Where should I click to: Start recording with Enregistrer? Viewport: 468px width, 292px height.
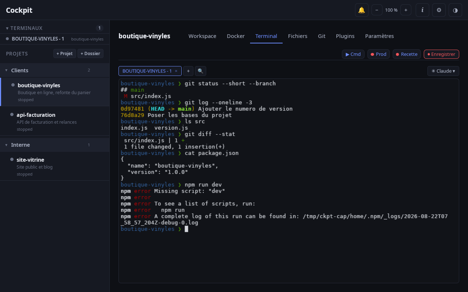(441, 54)
